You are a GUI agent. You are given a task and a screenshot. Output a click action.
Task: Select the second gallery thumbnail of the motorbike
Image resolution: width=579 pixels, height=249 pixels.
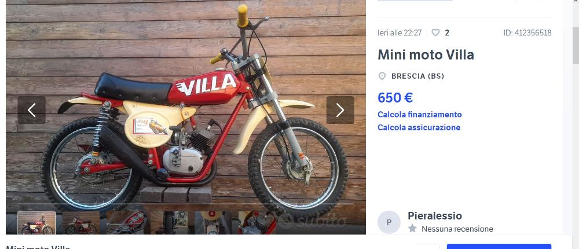point(81,223)
